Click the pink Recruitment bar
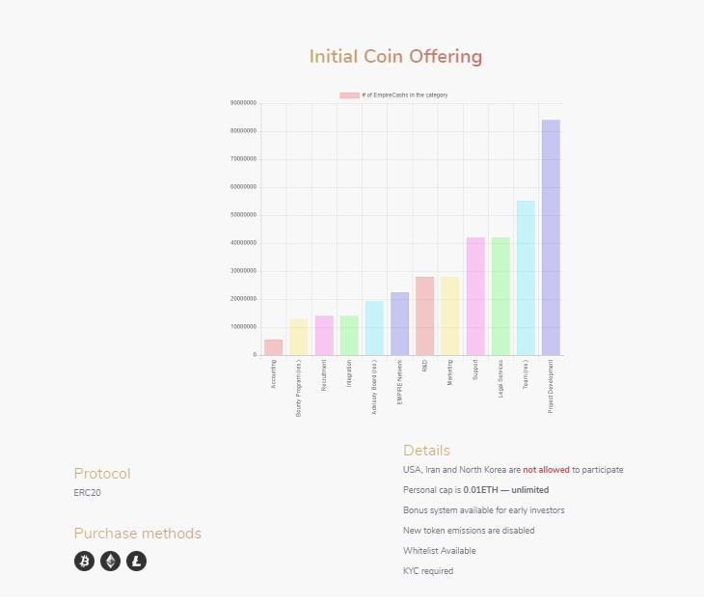Image resolution: width=704 pixels, height=604 pixels. click(324, 336)
